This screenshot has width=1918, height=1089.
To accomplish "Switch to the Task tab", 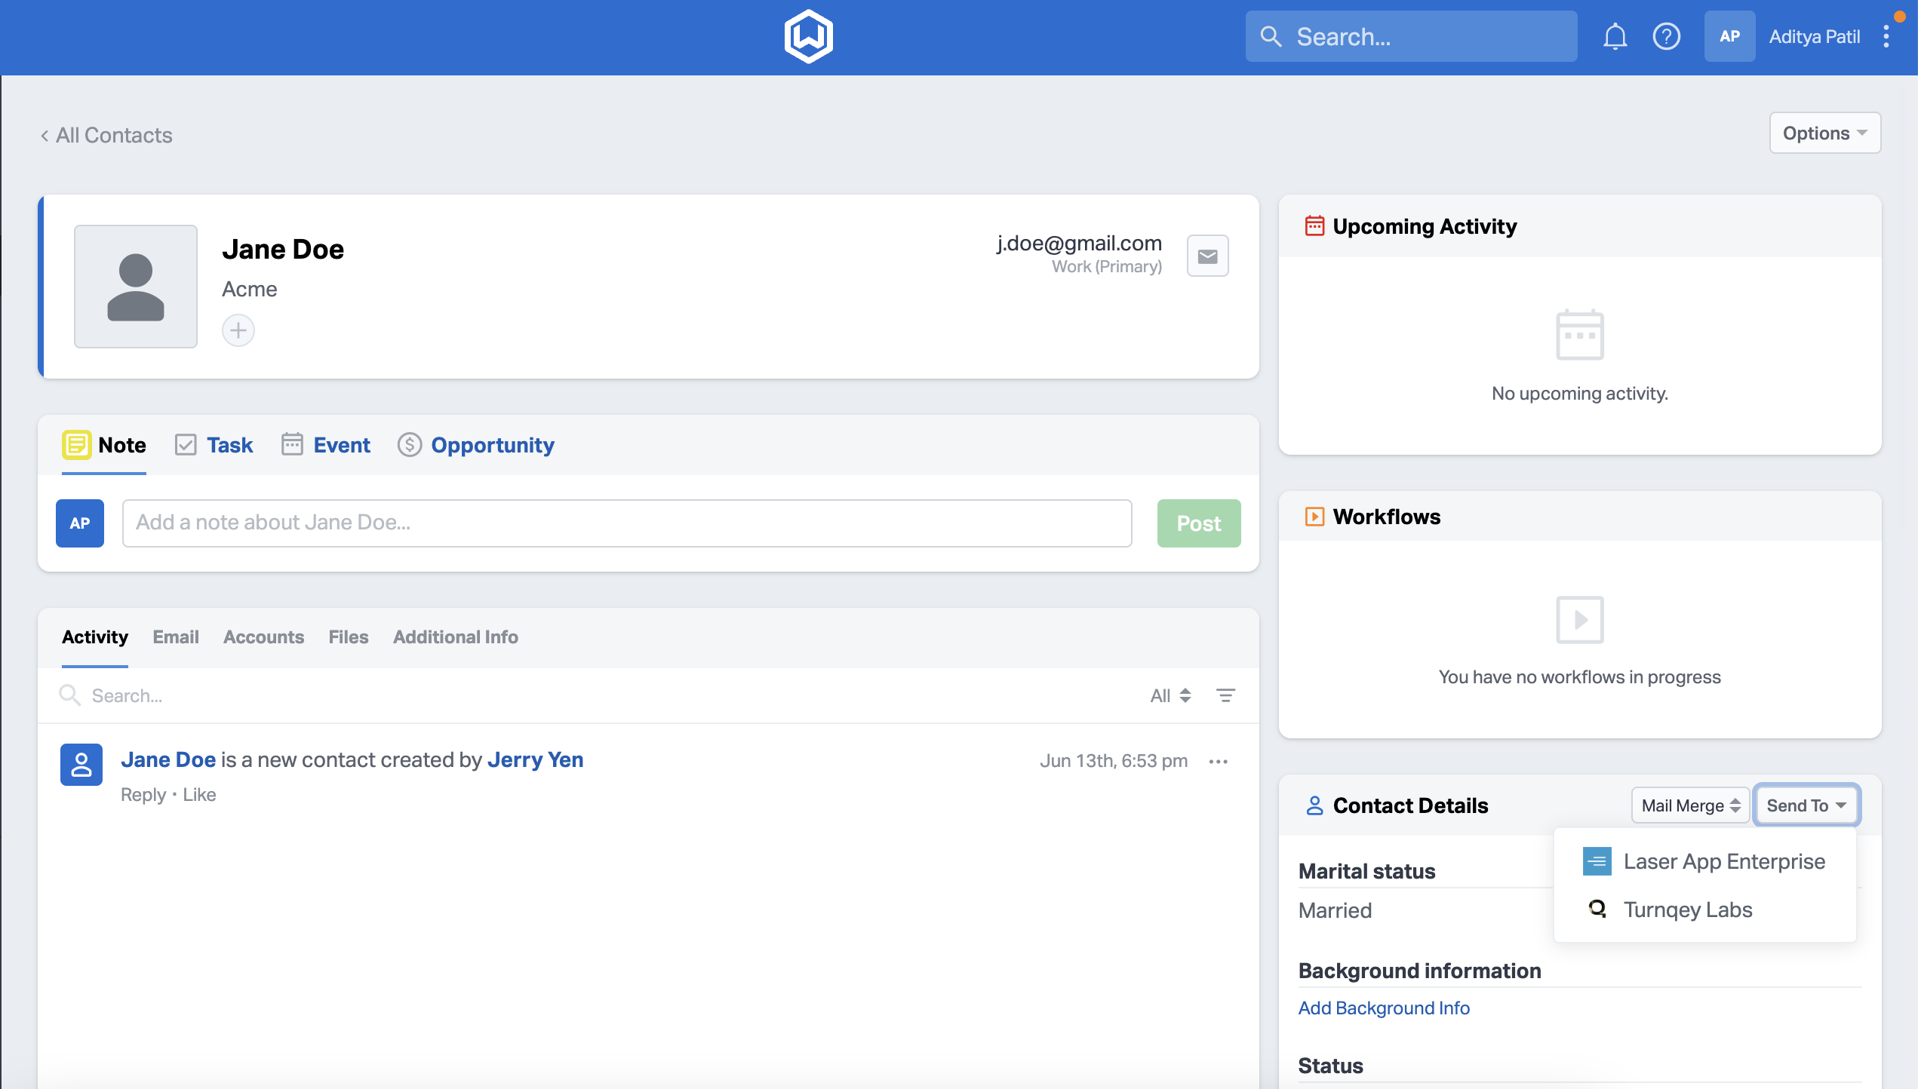I will tap(215, 445).
